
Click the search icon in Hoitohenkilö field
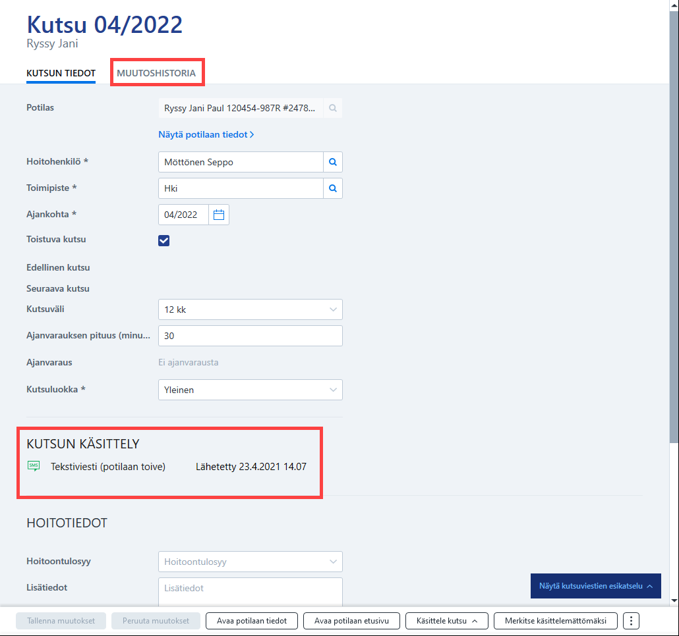(332, 162)
